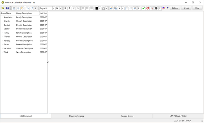Click the paste clipboard icon
Screen dimensions: 204x123
[22, 8]
